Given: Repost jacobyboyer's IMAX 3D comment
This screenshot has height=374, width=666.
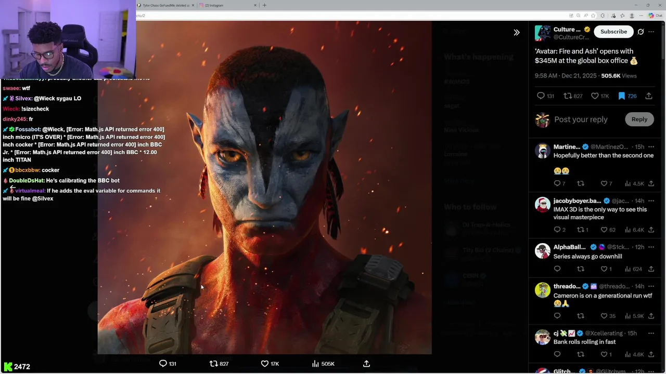Looking at the screenshot, I should tap(583, 230).
